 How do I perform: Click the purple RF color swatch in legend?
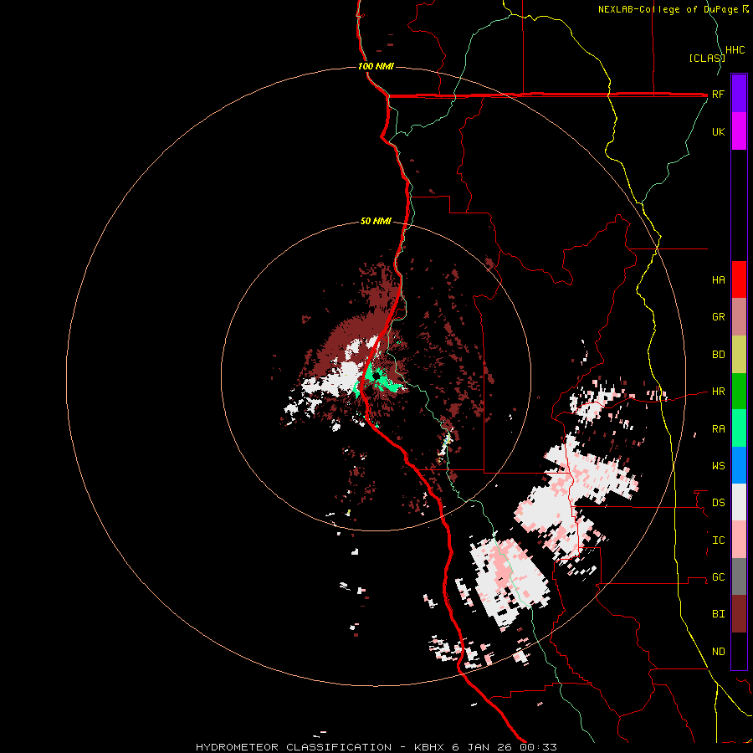pos(739,94)
